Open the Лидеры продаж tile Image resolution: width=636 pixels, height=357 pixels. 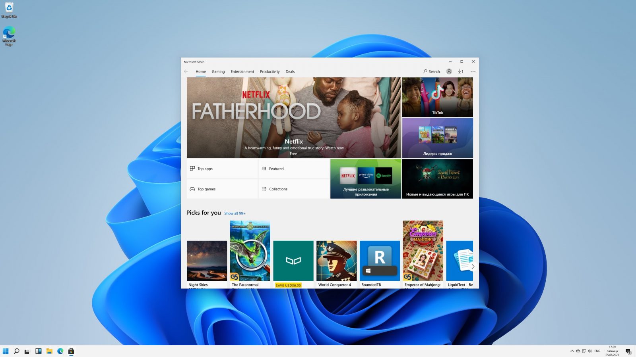pos(438,138)
